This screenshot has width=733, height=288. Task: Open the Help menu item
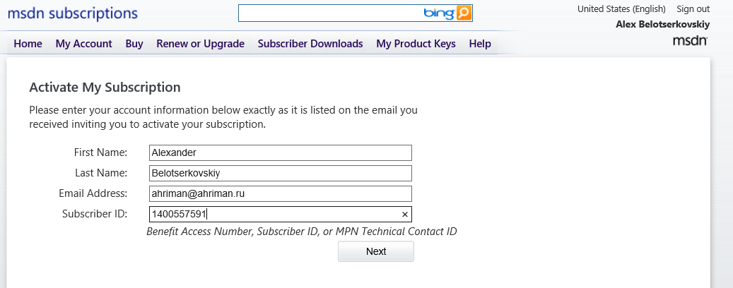pos(480,44)
